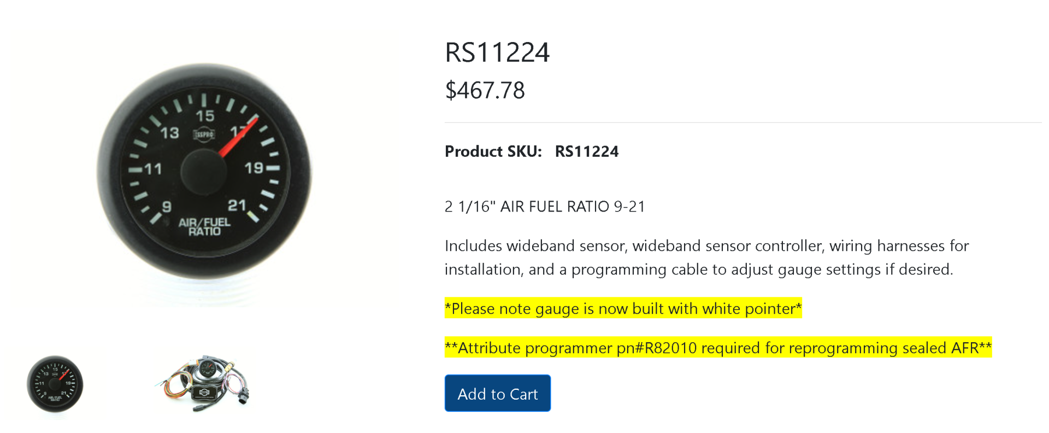
Task: Click the number 21 on the gauge dial
Action: click(x=237, y=206)
